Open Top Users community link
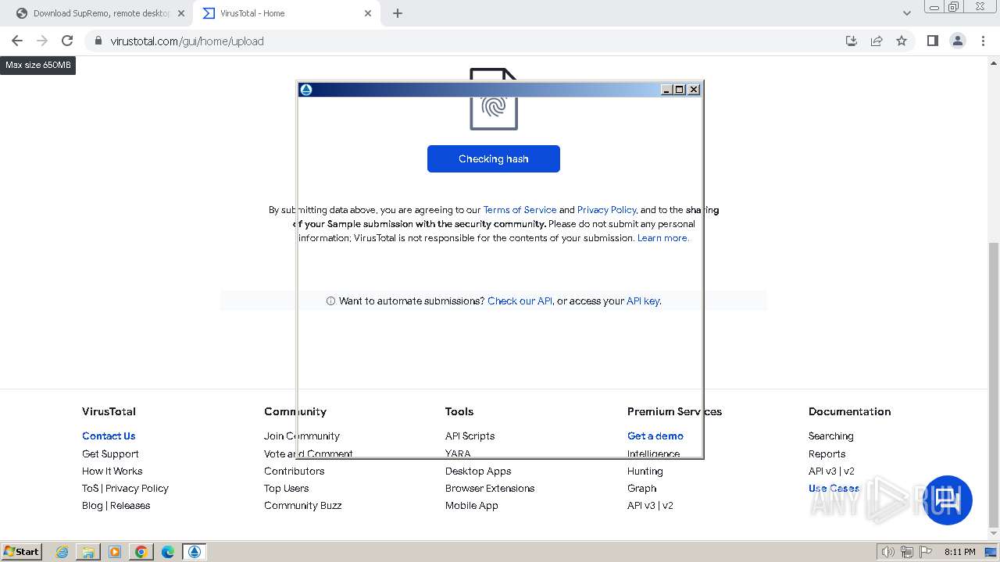The height and width of the screenshot is (562, 1000). (286, 488)
